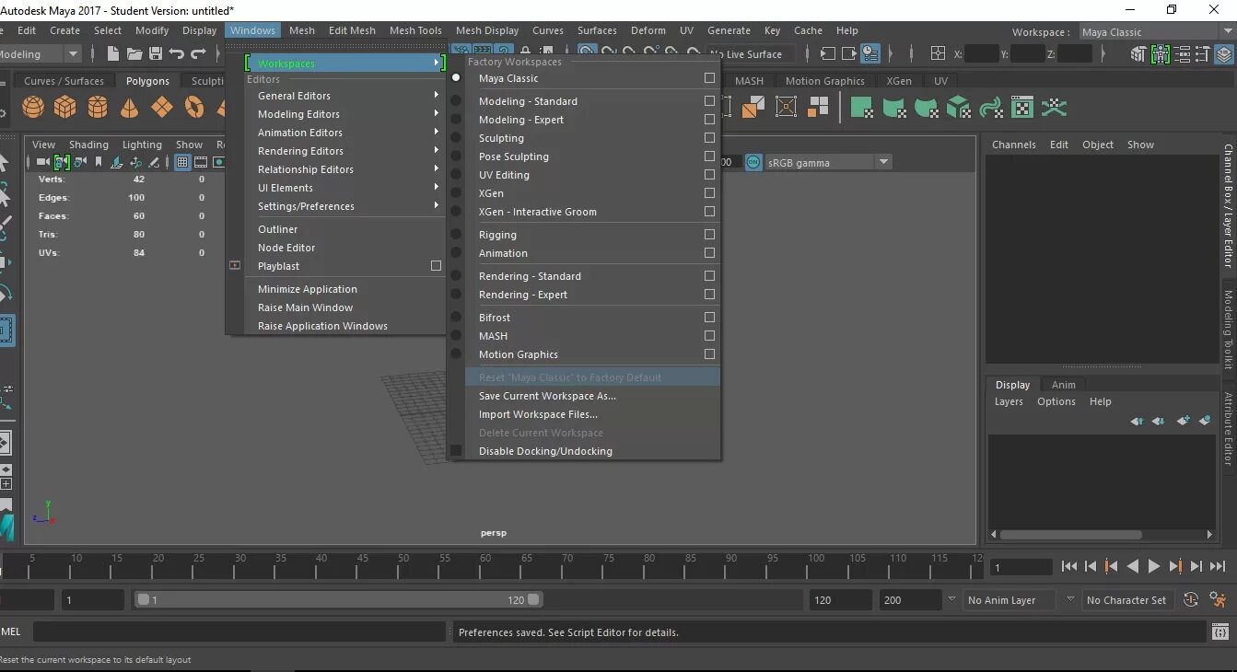Create a polygon cube from the shelf

65,108
